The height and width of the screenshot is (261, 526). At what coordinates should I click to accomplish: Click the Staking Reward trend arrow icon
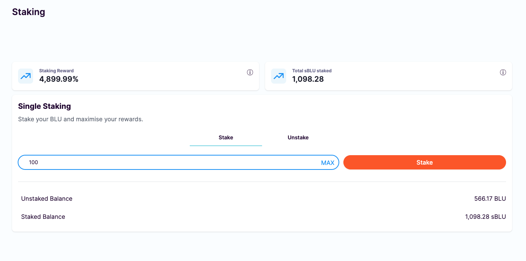26,76
